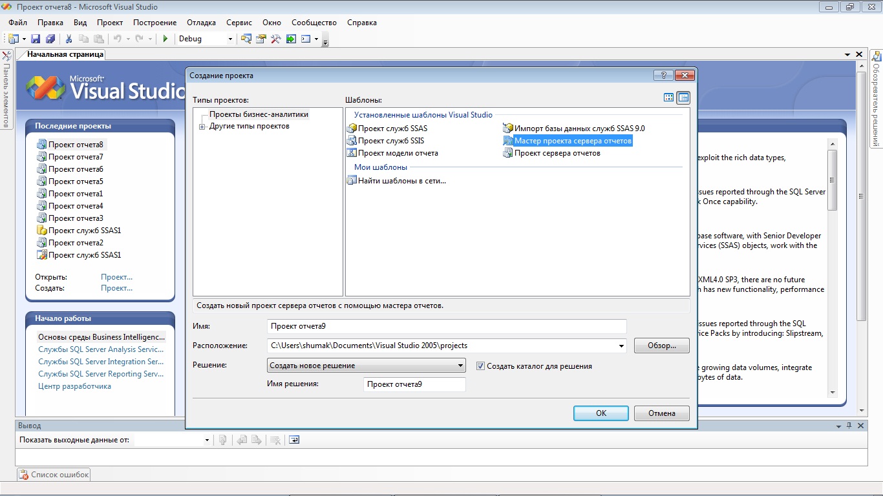This screenshot has width=883, height=496.
Task: Open the Сообщество menu
Action: (314, 22)
